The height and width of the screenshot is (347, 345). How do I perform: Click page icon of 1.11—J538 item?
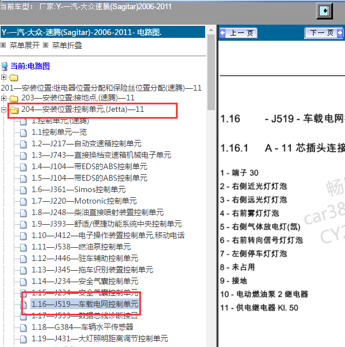[23, 248]
